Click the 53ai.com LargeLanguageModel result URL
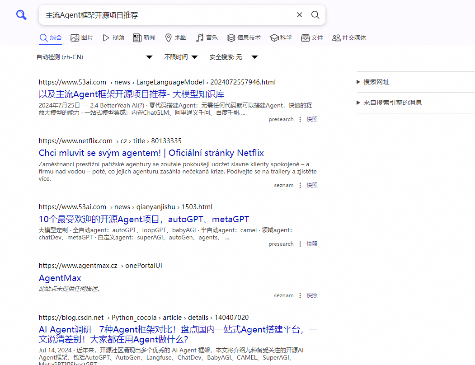Viewport: 475px width, 365px height. [157, 82]
